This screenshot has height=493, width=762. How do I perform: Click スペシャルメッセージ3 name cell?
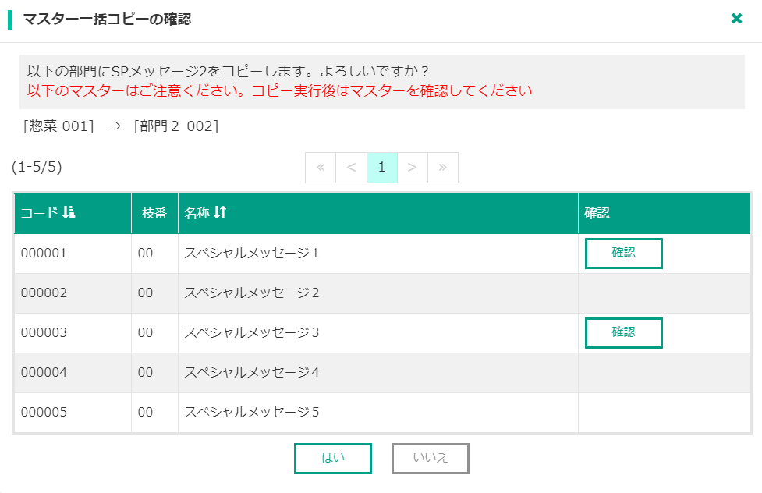tap(251, 332)
